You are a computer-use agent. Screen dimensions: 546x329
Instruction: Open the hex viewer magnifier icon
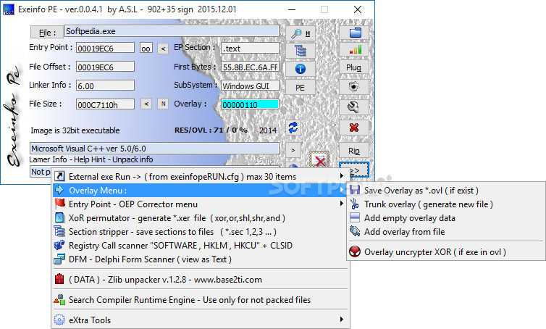coord(301,33)
